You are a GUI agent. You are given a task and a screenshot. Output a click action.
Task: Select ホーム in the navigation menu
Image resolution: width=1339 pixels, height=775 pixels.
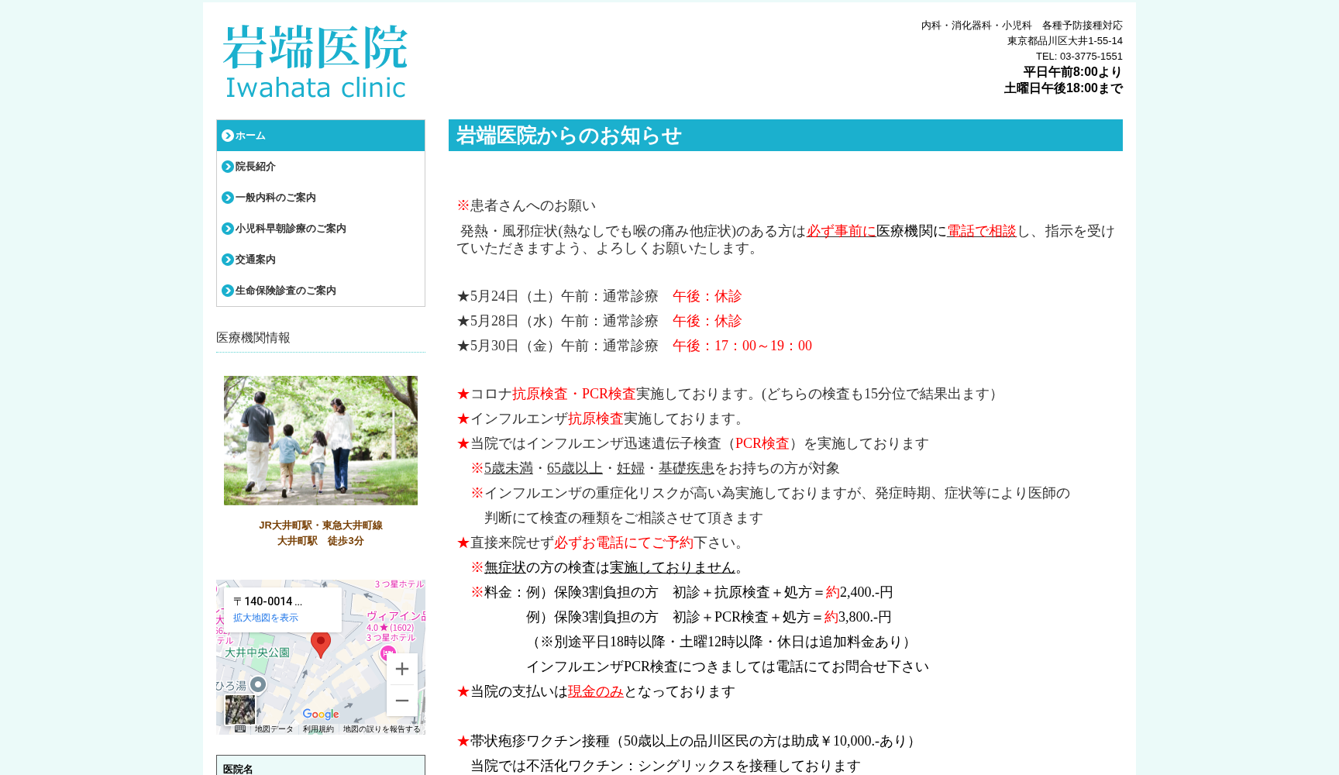(x=249, y=136)
